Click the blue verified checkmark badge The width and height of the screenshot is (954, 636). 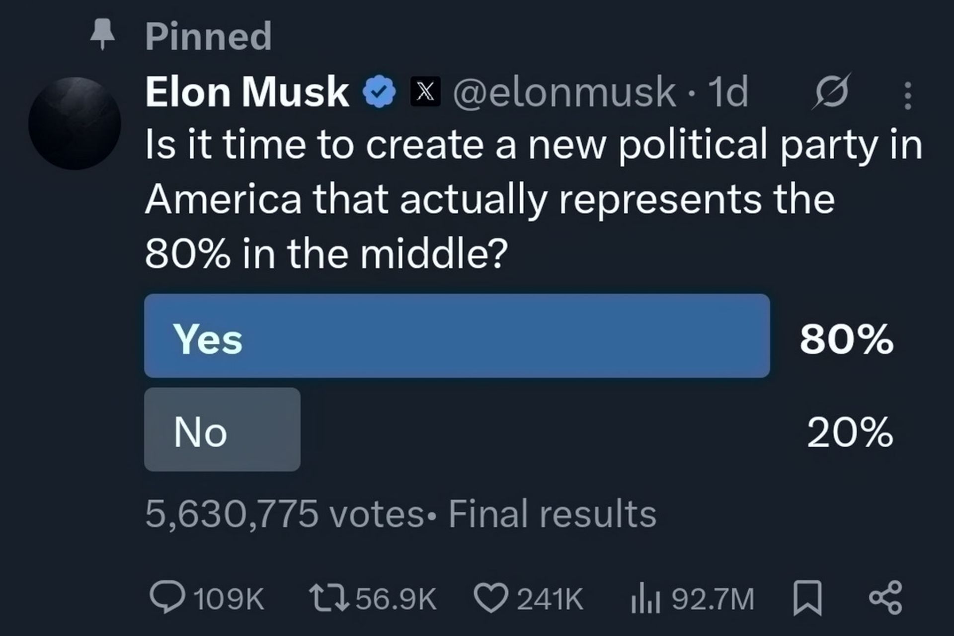click(379, 92)
